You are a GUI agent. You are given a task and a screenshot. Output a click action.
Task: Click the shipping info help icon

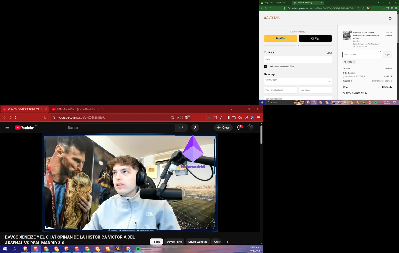click(351, 81)
